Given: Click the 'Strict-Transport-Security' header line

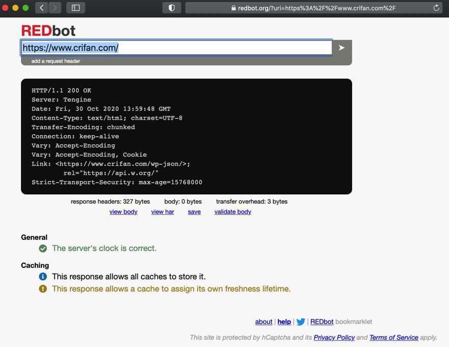Looking at the screenshot, I should tap(117, 182).
